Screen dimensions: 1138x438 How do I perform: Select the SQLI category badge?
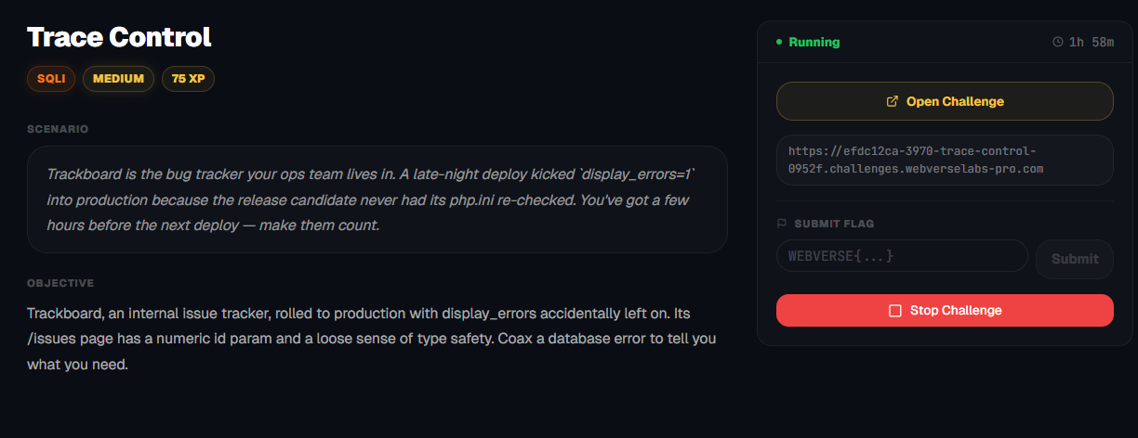point(51,79)
